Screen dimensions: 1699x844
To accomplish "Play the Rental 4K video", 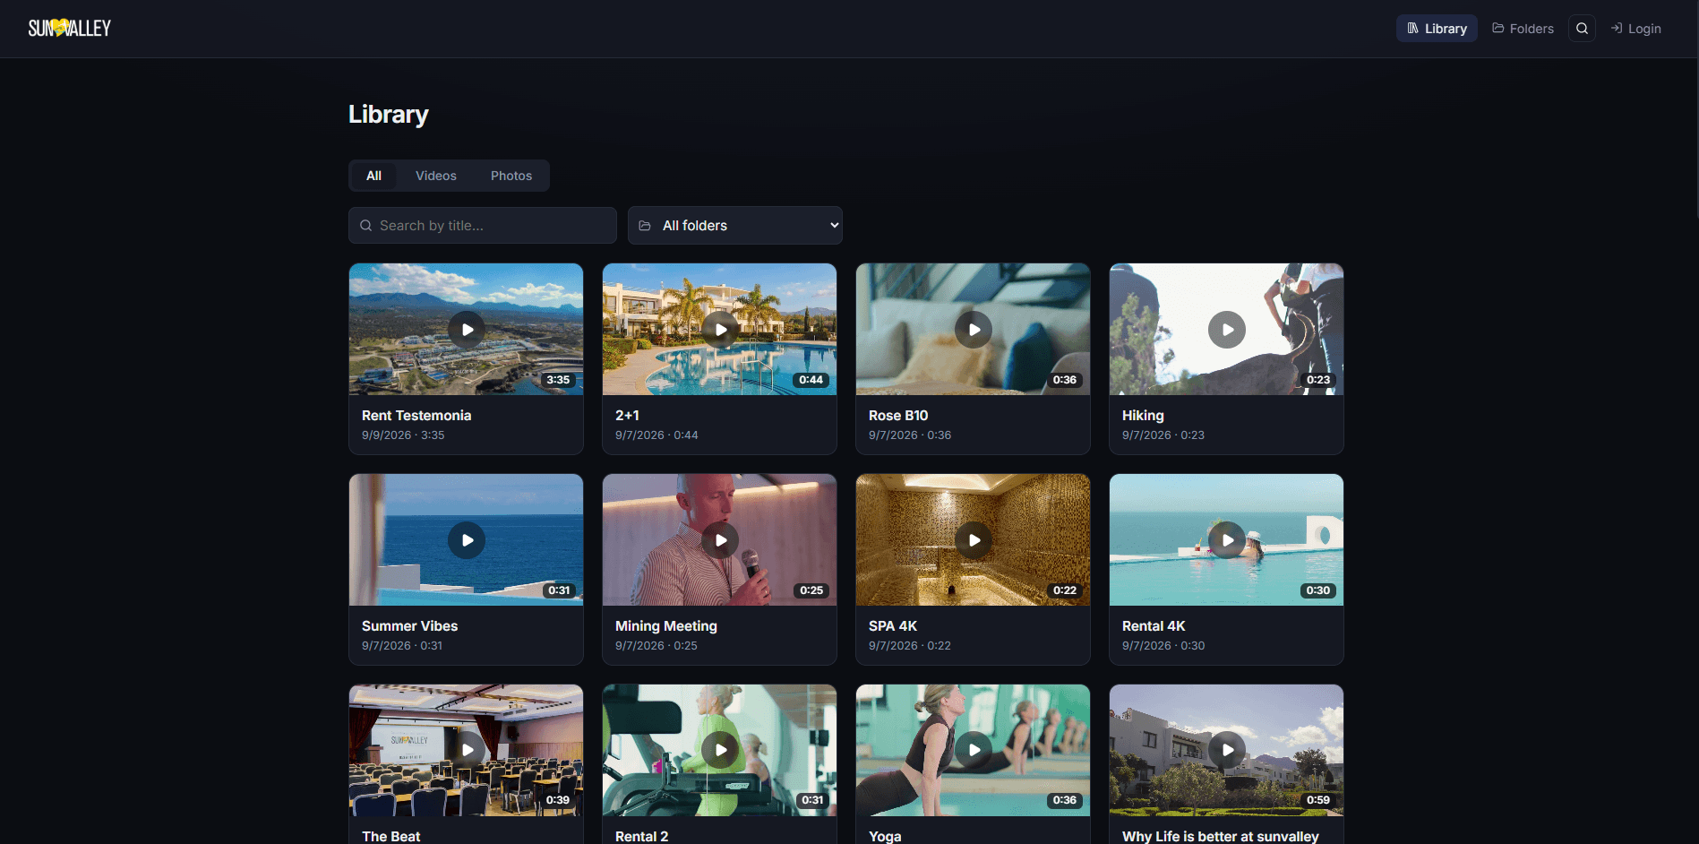I will pyautogui.click(x=1227, y=540).
